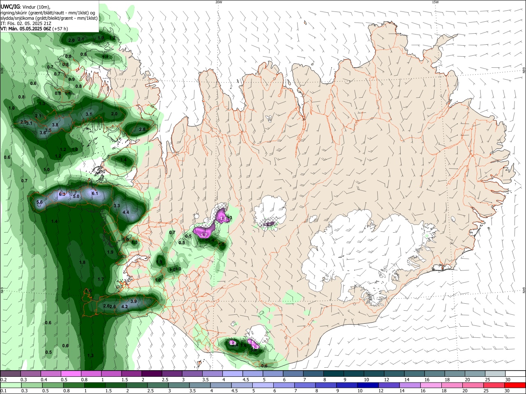Viewport: 526px width, 394px height.
Task: Click the 'VT: Mán. 05.05.2025 06Z' valid time
Action: tap(25, 29)
